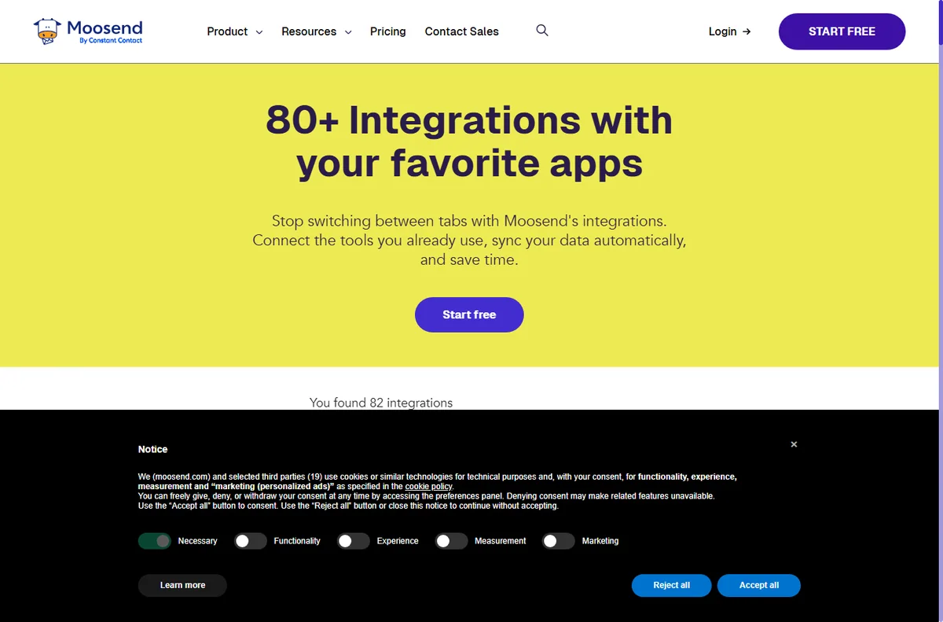The width and height of the screenshot is (943, 622).
Task: Click 'You found 82 integrations' text
Action: [381, 403]
